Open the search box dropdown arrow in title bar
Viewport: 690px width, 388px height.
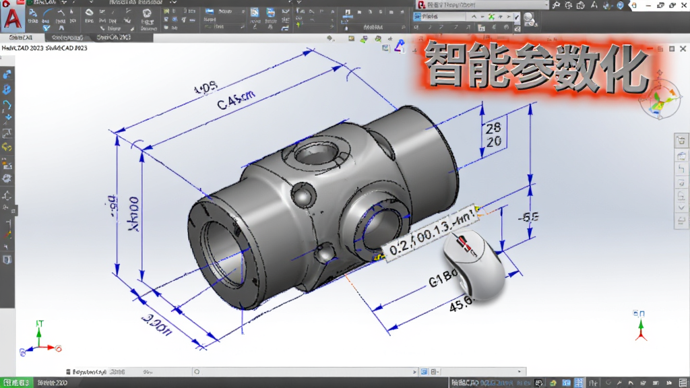click(546, 5)
